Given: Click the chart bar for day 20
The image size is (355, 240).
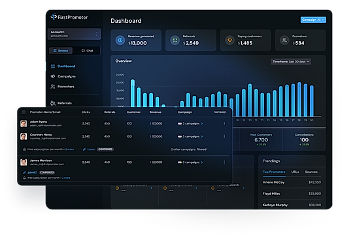Looking at the screenshot, I should pos(250,100).
